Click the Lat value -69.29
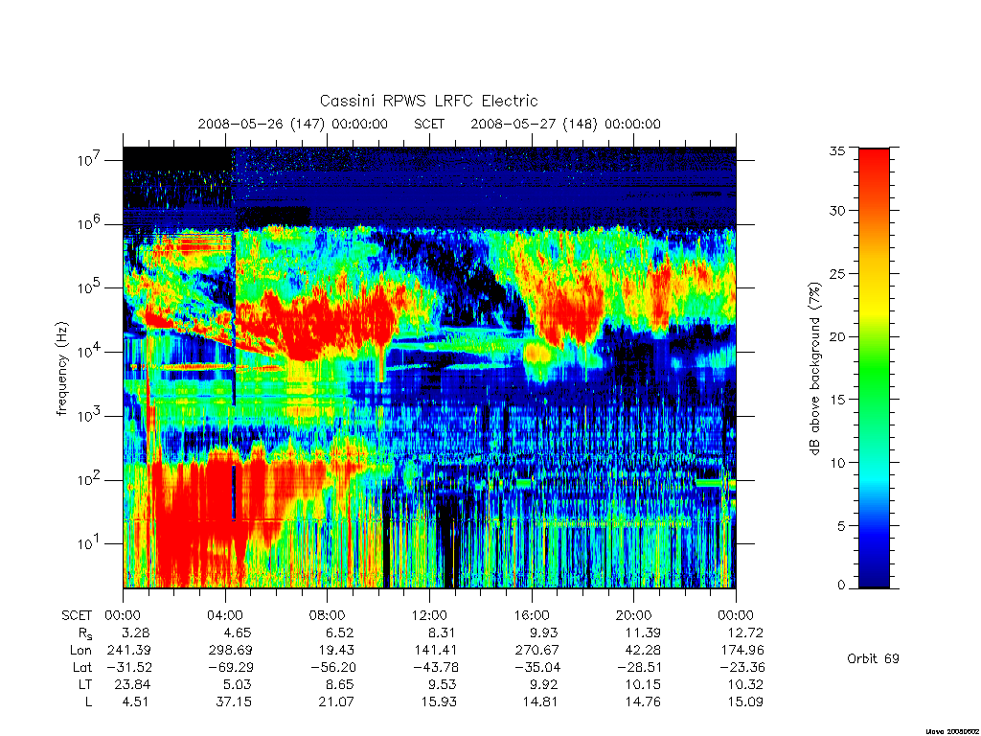This screenshot has width=981, height=736. pyautogui.click(x=231, y=667)
